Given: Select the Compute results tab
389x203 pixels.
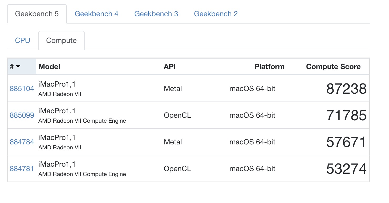Looking at the screenshot, I should tap(62, 41).
